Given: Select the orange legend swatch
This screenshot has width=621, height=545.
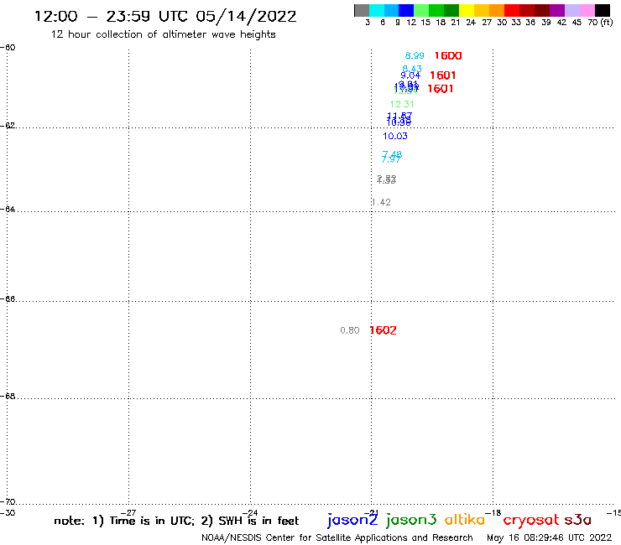Looking at the screenshot, I should click(497, 10).
